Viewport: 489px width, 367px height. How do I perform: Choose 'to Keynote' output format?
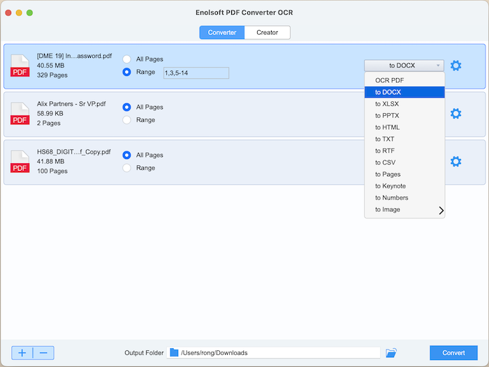tap(404, 186)
